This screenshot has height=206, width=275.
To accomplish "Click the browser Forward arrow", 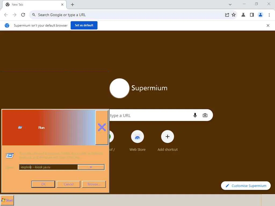I will click(x=15, y=15).
